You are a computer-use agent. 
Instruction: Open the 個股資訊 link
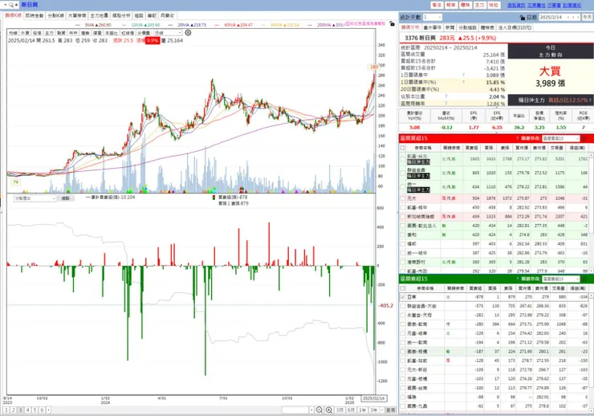tap(516, 6)
